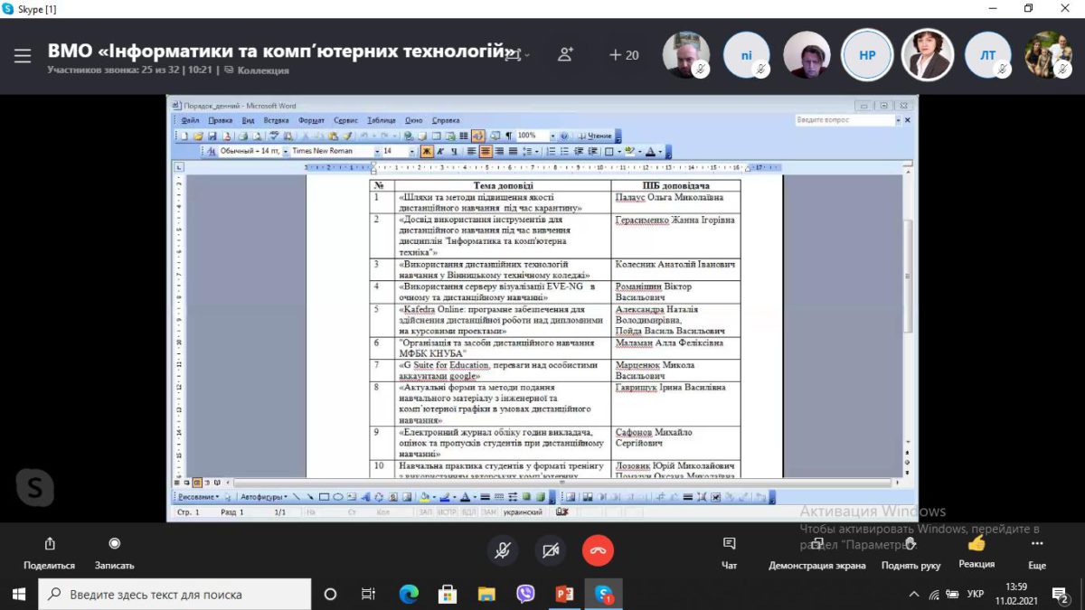The width and height of the screenshot is (1085, 610).
Task: Toggle italic (К) formatting
Action: pos(440,151)
